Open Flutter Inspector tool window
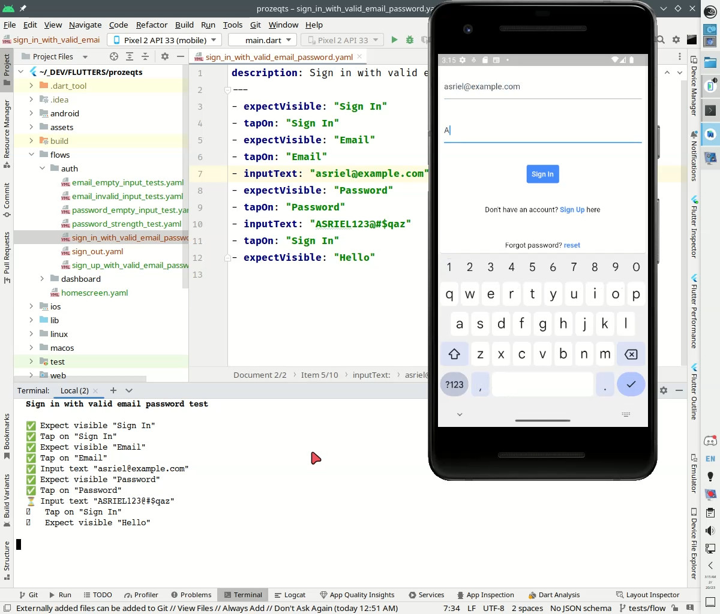720x614 pixels. (x=694, y=227)
